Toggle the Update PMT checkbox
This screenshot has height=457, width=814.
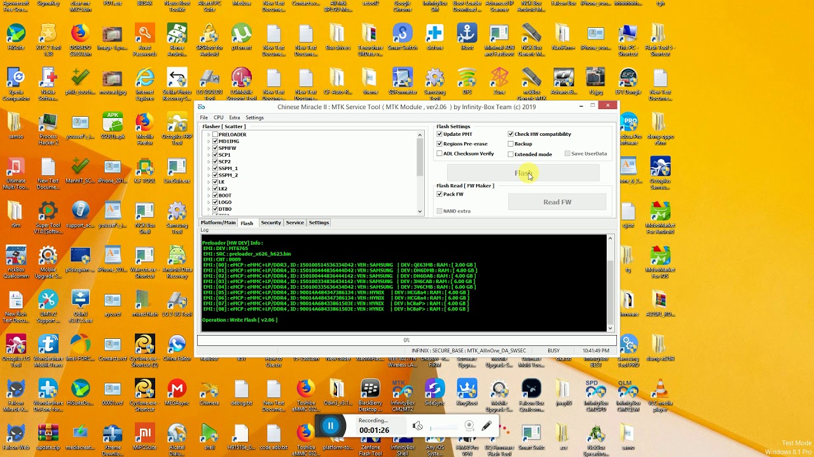439,134
